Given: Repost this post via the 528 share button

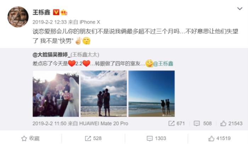Looking at the screenshot, I should [93, 138].
